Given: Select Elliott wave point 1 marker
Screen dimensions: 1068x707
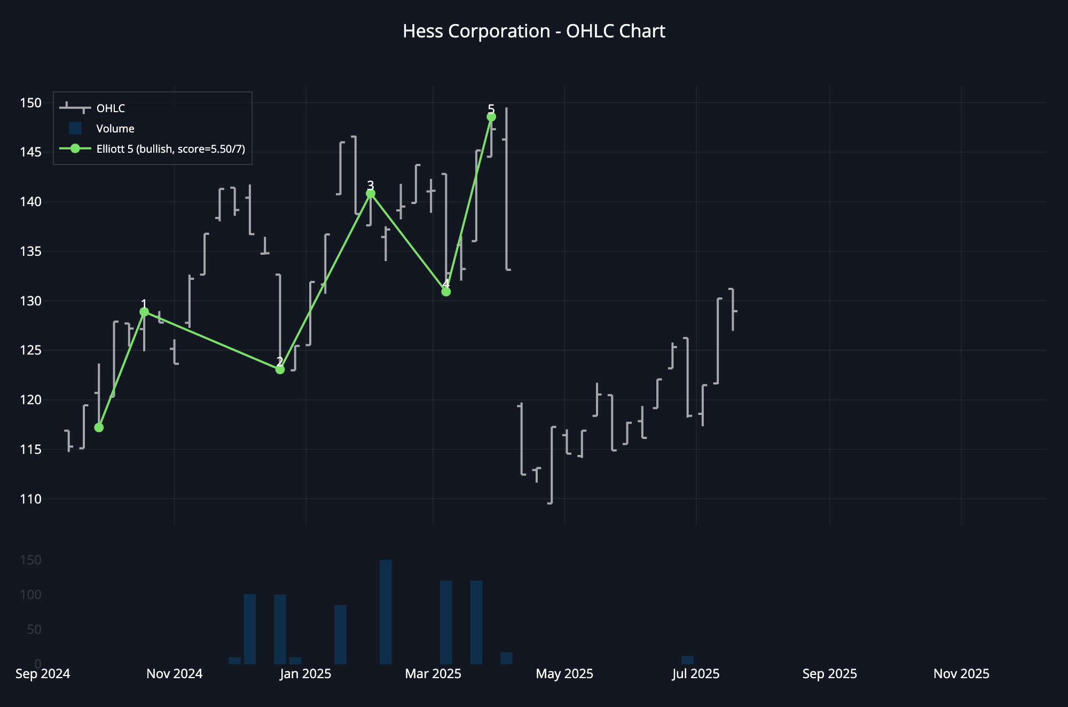Looking at the screenshot, I should click(144, 312).
